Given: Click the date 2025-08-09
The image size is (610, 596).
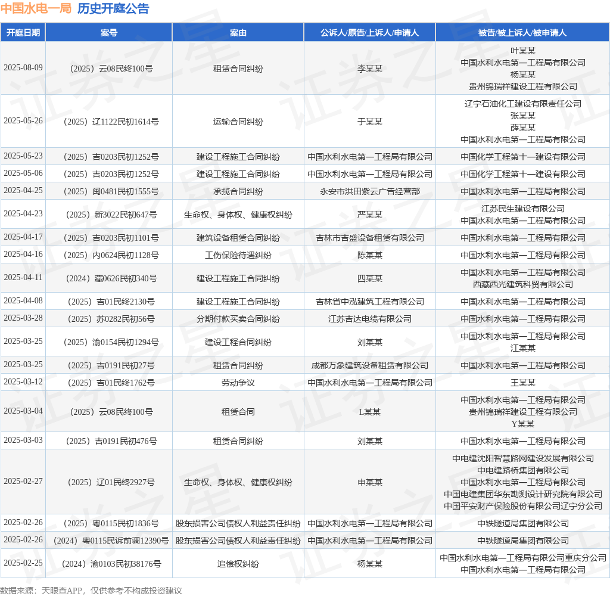Looking at the screenshot, I should (23, 68).
